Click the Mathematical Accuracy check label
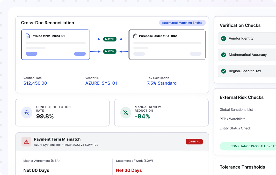Screen dimensions: 276x175 click(248, 55)
